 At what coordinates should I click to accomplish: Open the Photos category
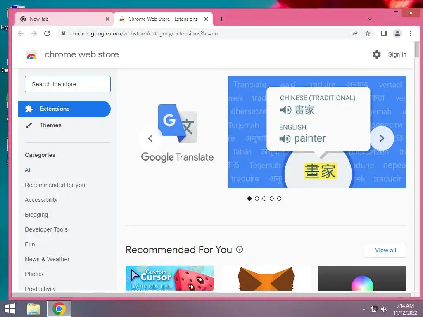[34, 274]
